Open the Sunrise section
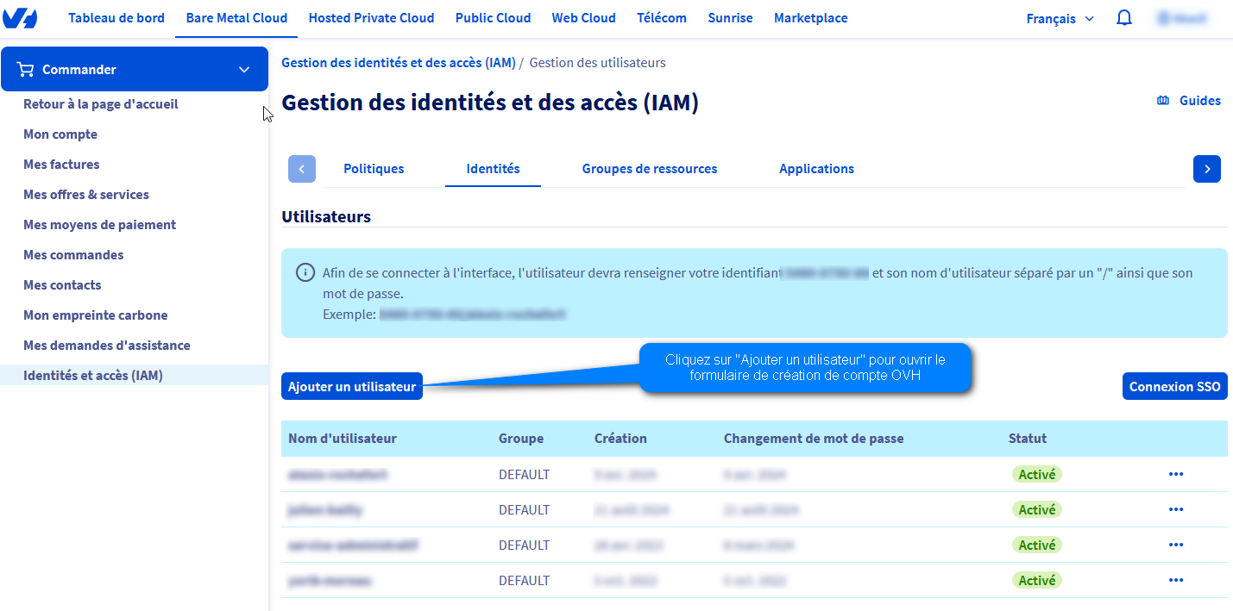1233x611 pixels. click(x=730, y=18)
